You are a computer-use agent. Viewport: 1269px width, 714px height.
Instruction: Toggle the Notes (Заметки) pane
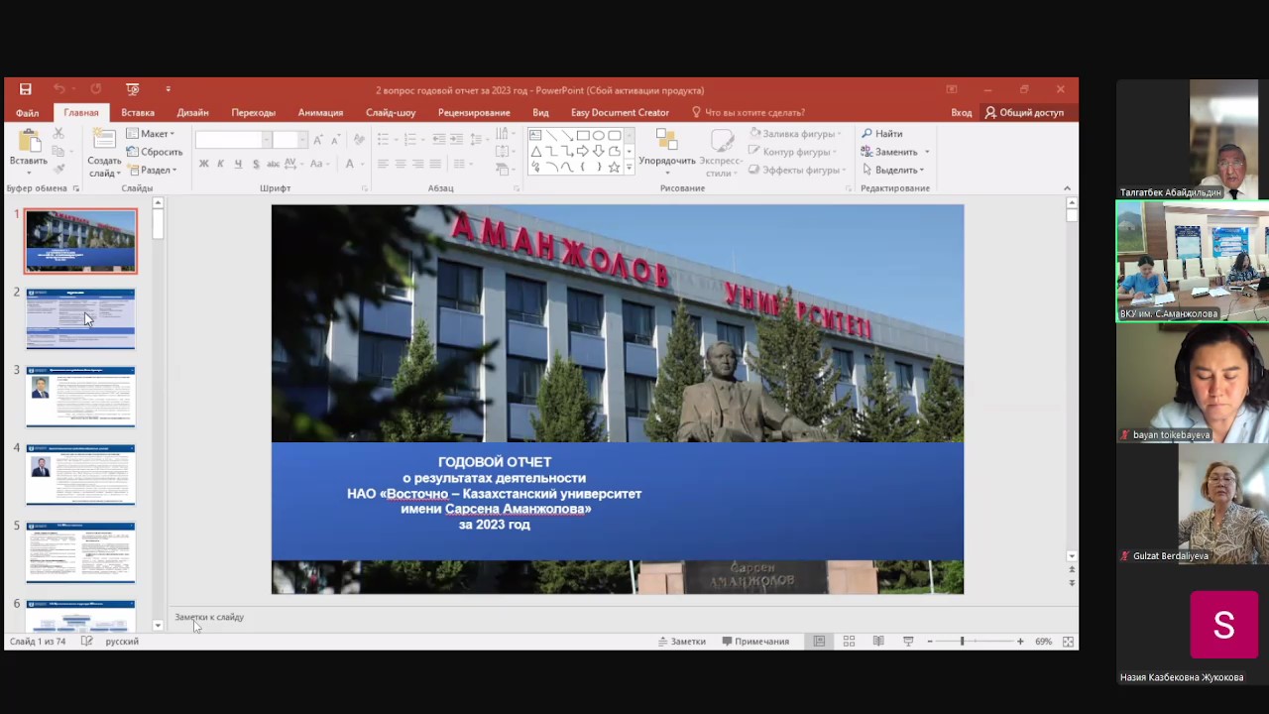pos(682,642)
